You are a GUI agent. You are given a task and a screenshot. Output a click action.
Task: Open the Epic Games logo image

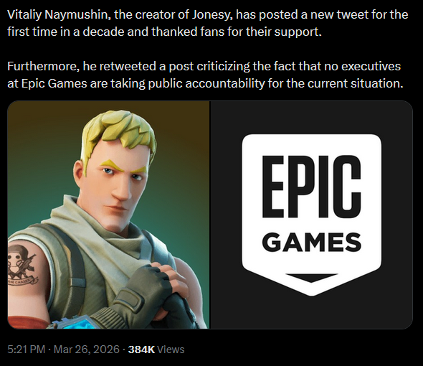coord(311,215)
